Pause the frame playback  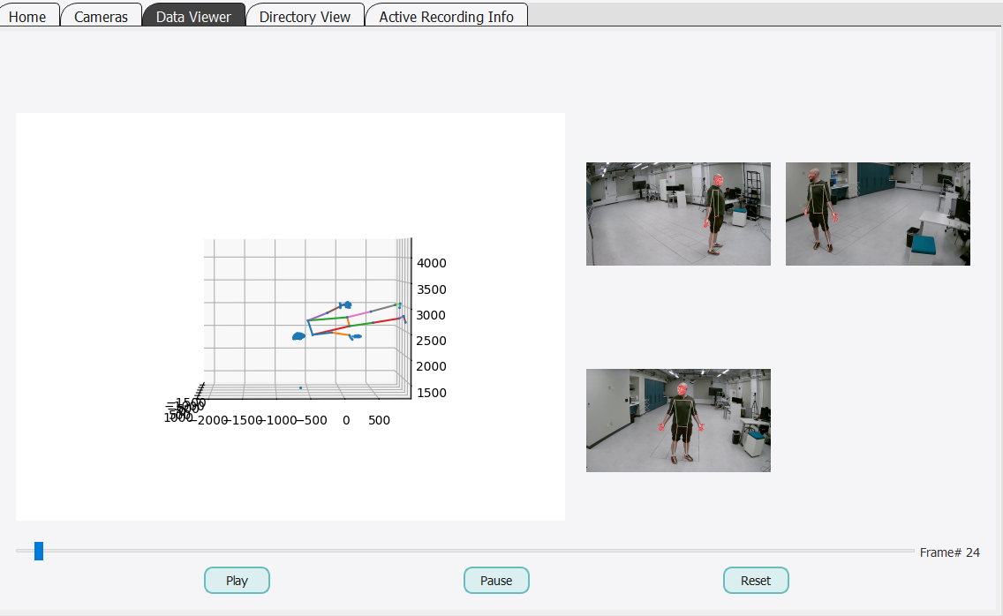tap(496, 581)
